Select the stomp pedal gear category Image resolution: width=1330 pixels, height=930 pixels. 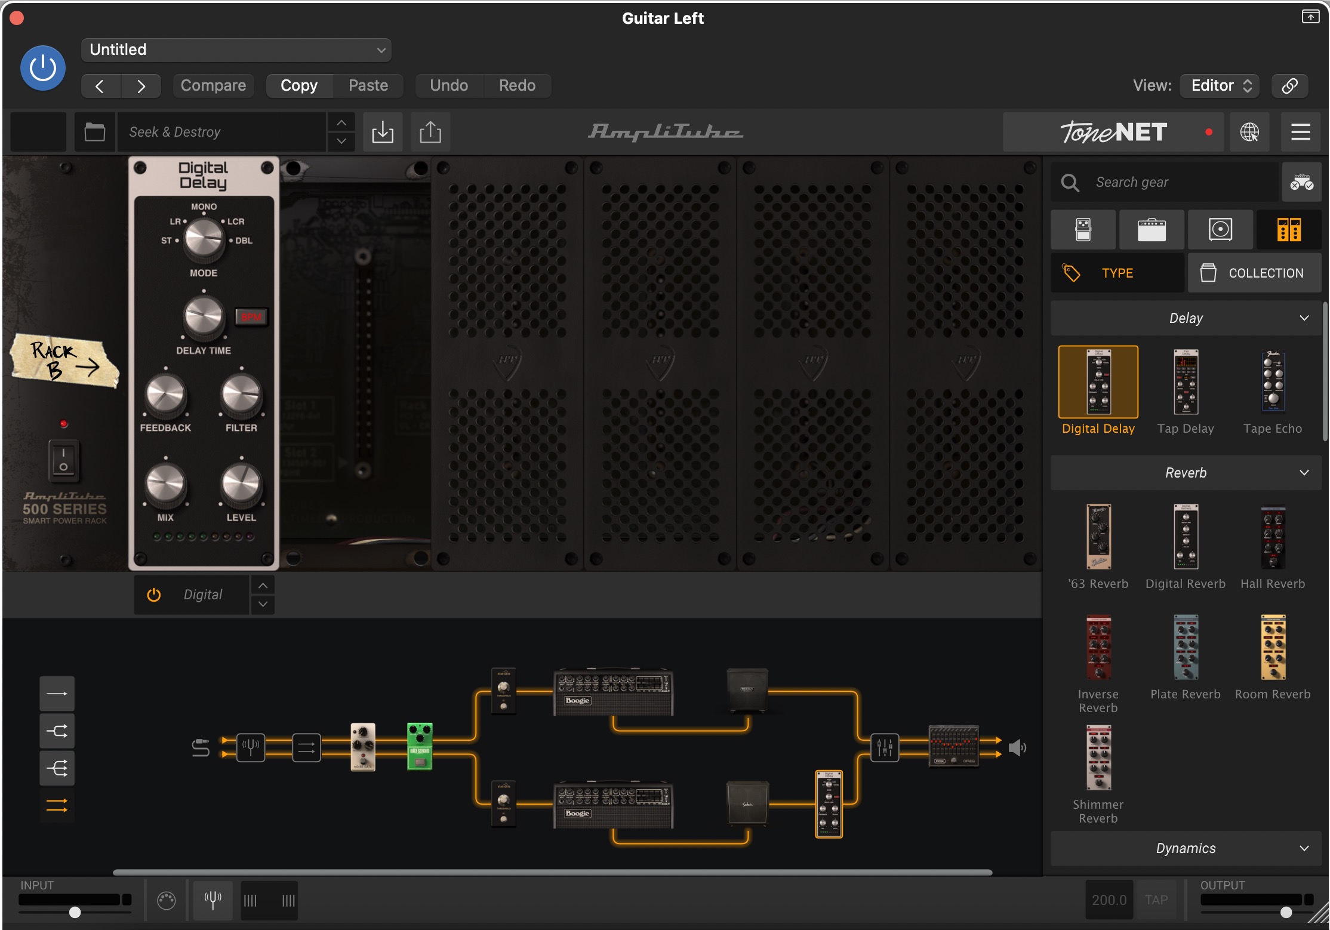(x=1083, y=230)
